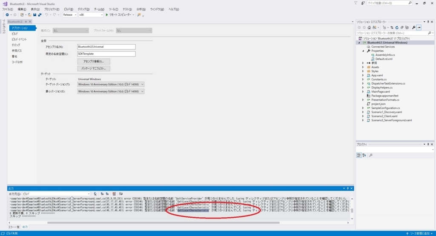
Task: Click the Open File folder icon
Action: 29,15
